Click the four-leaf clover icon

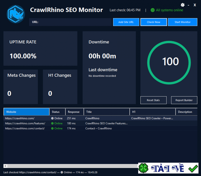pyautogui.click(x=144, y=168)
